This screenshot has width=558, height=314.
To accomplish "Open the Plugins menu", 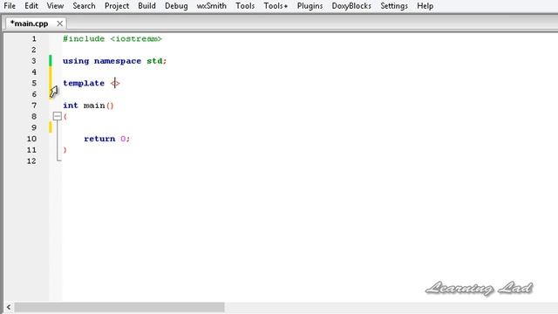I will click(310, 6).
